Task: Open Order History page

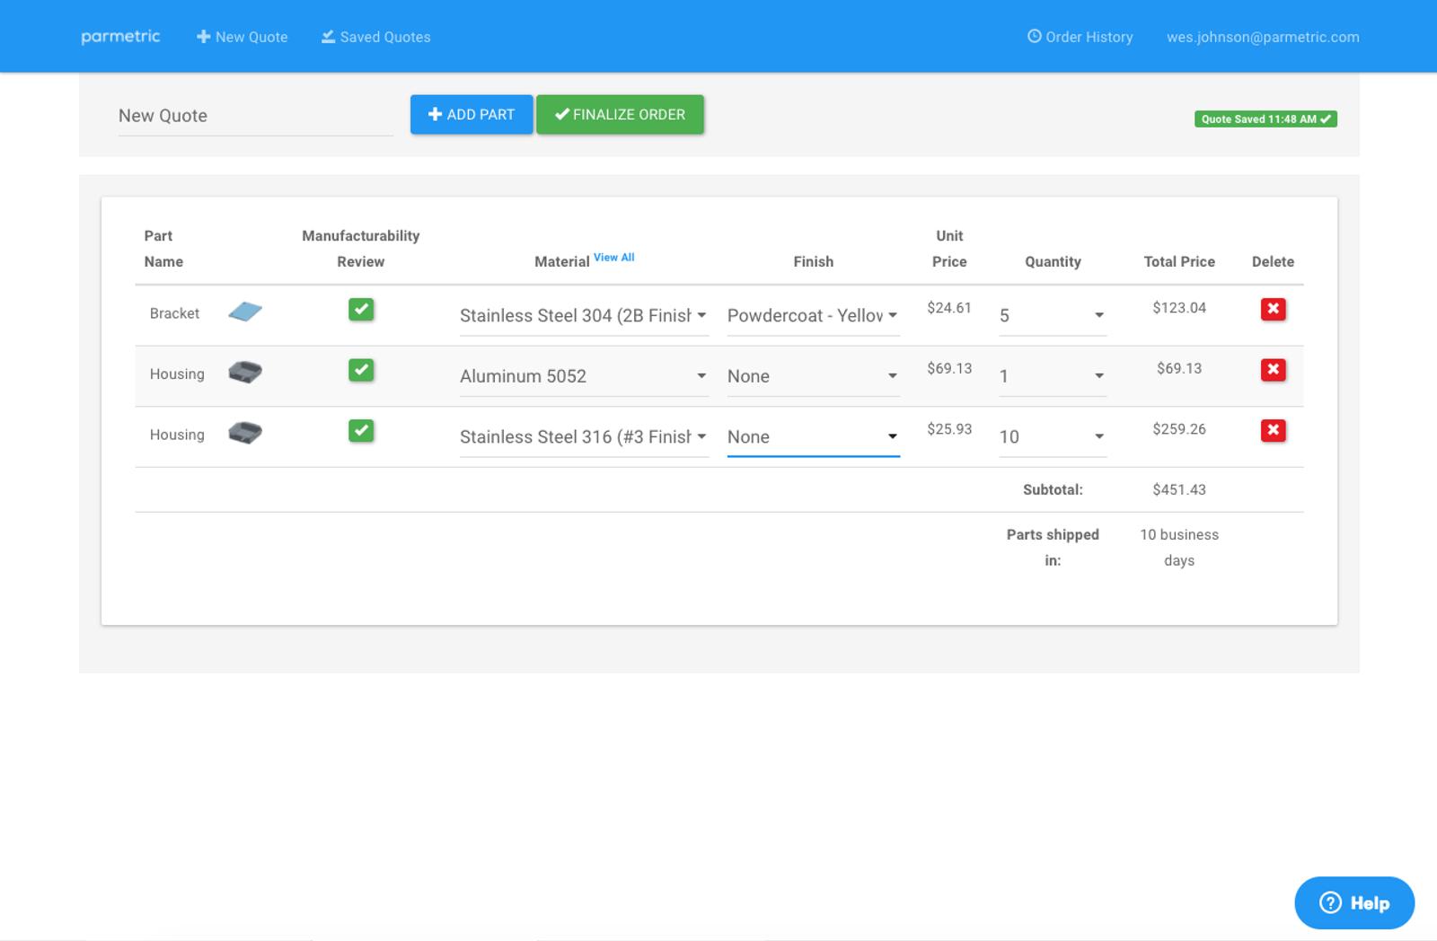Action: pos(1080,37)
